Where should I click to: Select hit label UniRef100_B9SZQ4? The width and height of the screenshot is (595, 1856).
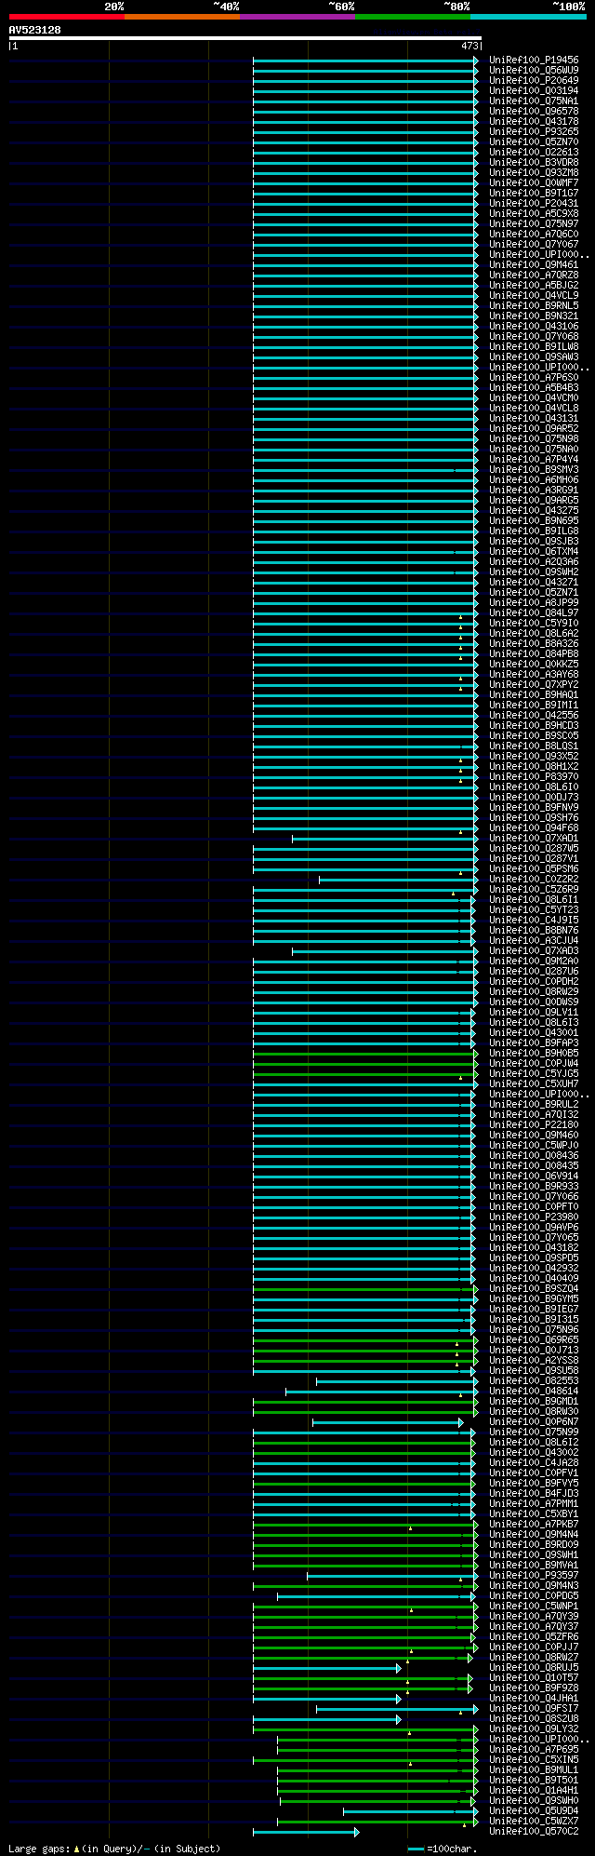tap(534, 1288)
